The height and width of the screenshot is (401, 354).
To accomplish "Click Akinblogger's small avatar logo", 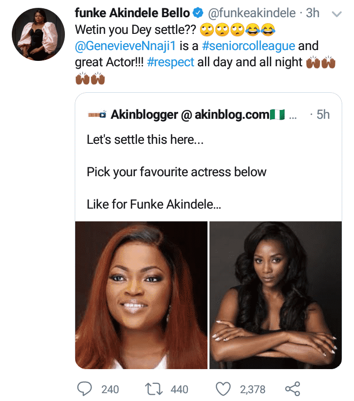I will (x=97, y=115).
